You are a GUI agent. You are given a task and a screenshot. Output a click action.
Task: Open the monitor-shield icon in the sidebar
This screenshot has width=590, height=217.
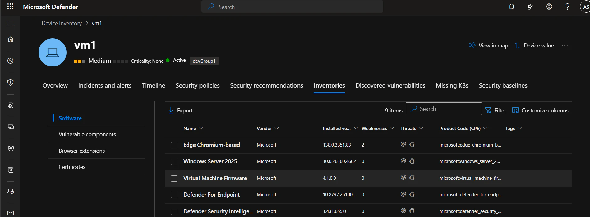coord(11,192)
